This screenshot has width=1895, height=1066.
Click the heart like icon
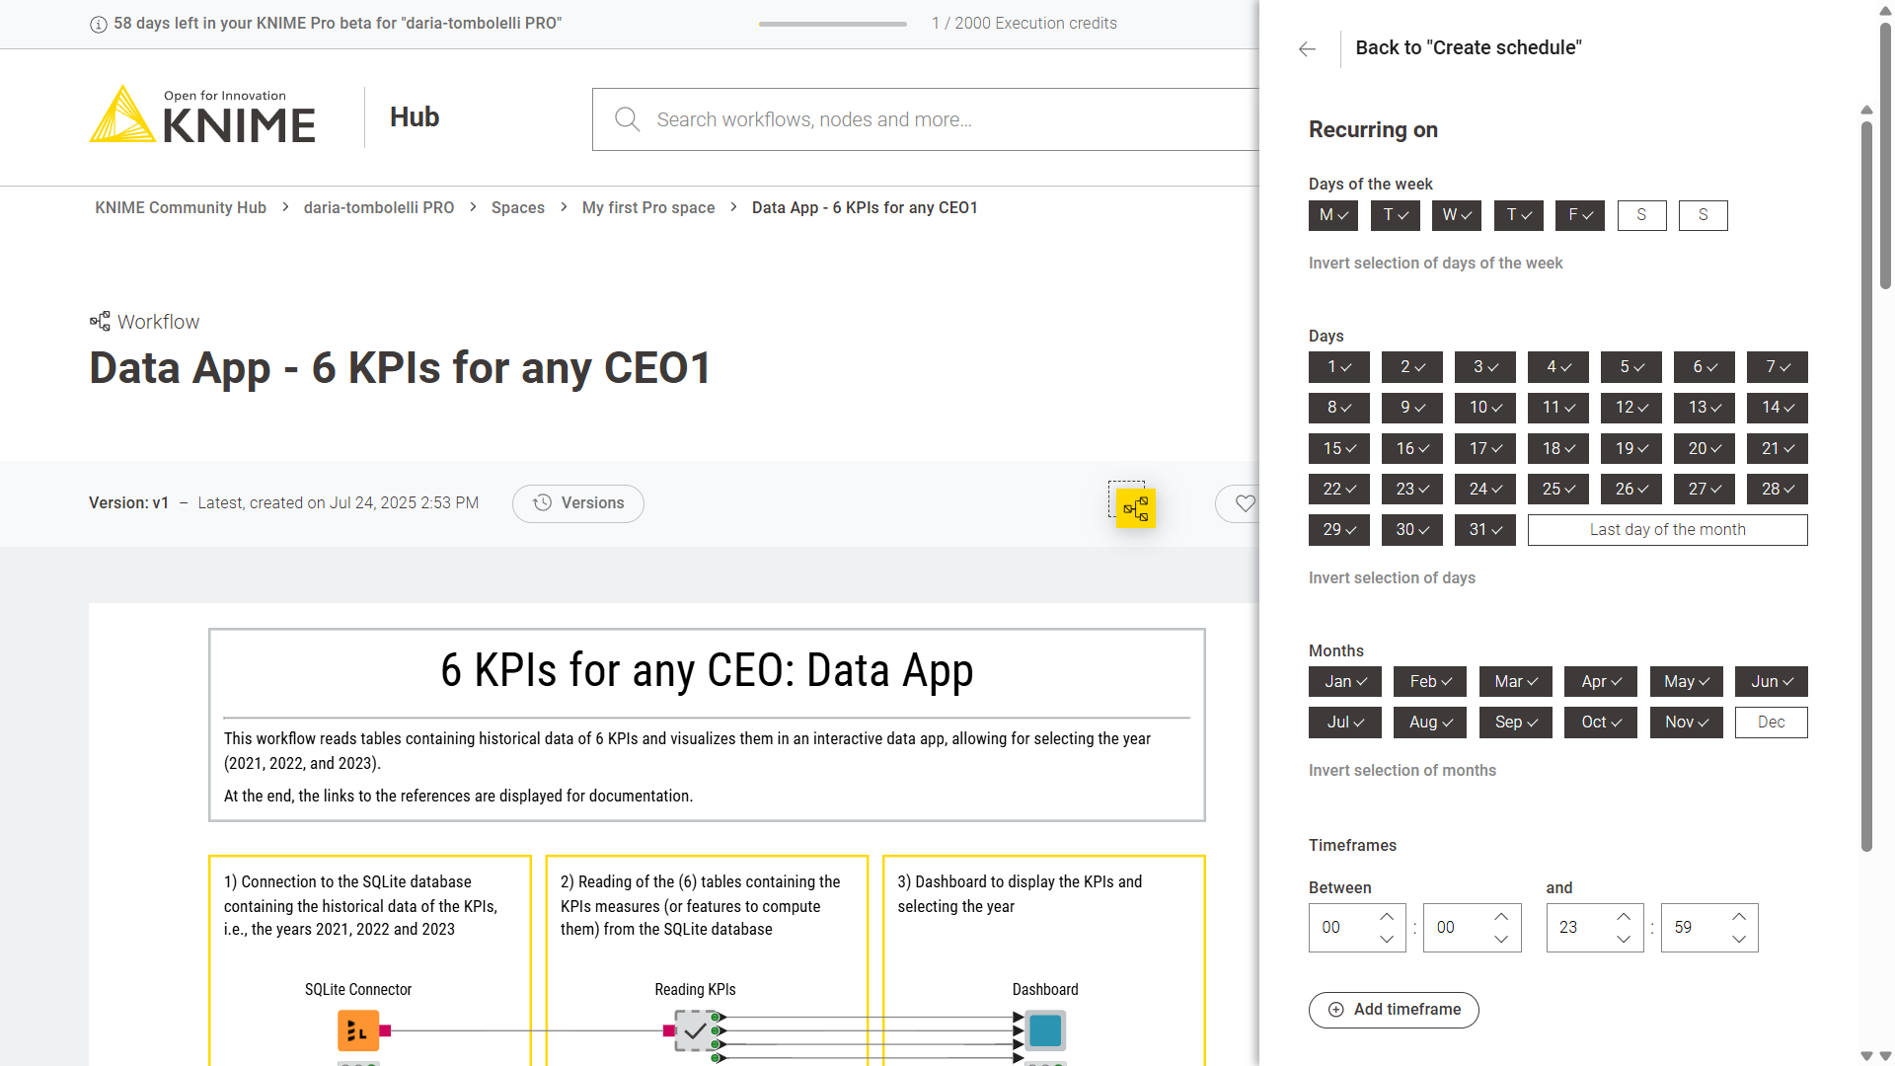pos(1245,503)
